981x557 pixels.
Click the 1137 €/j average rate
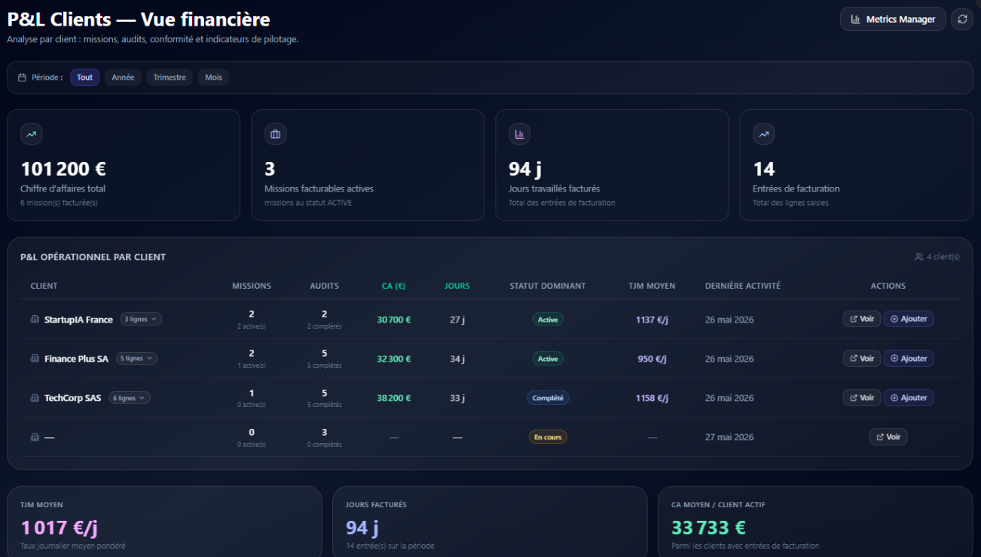(652, 320)
